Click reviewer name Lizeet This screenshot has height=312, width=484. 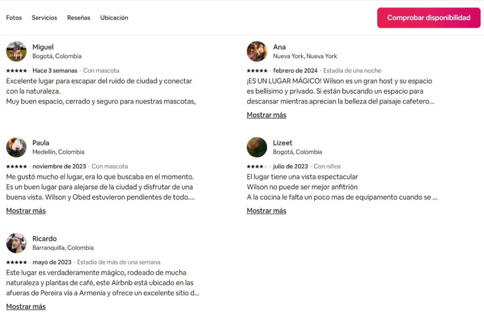(x=283, y=143)
